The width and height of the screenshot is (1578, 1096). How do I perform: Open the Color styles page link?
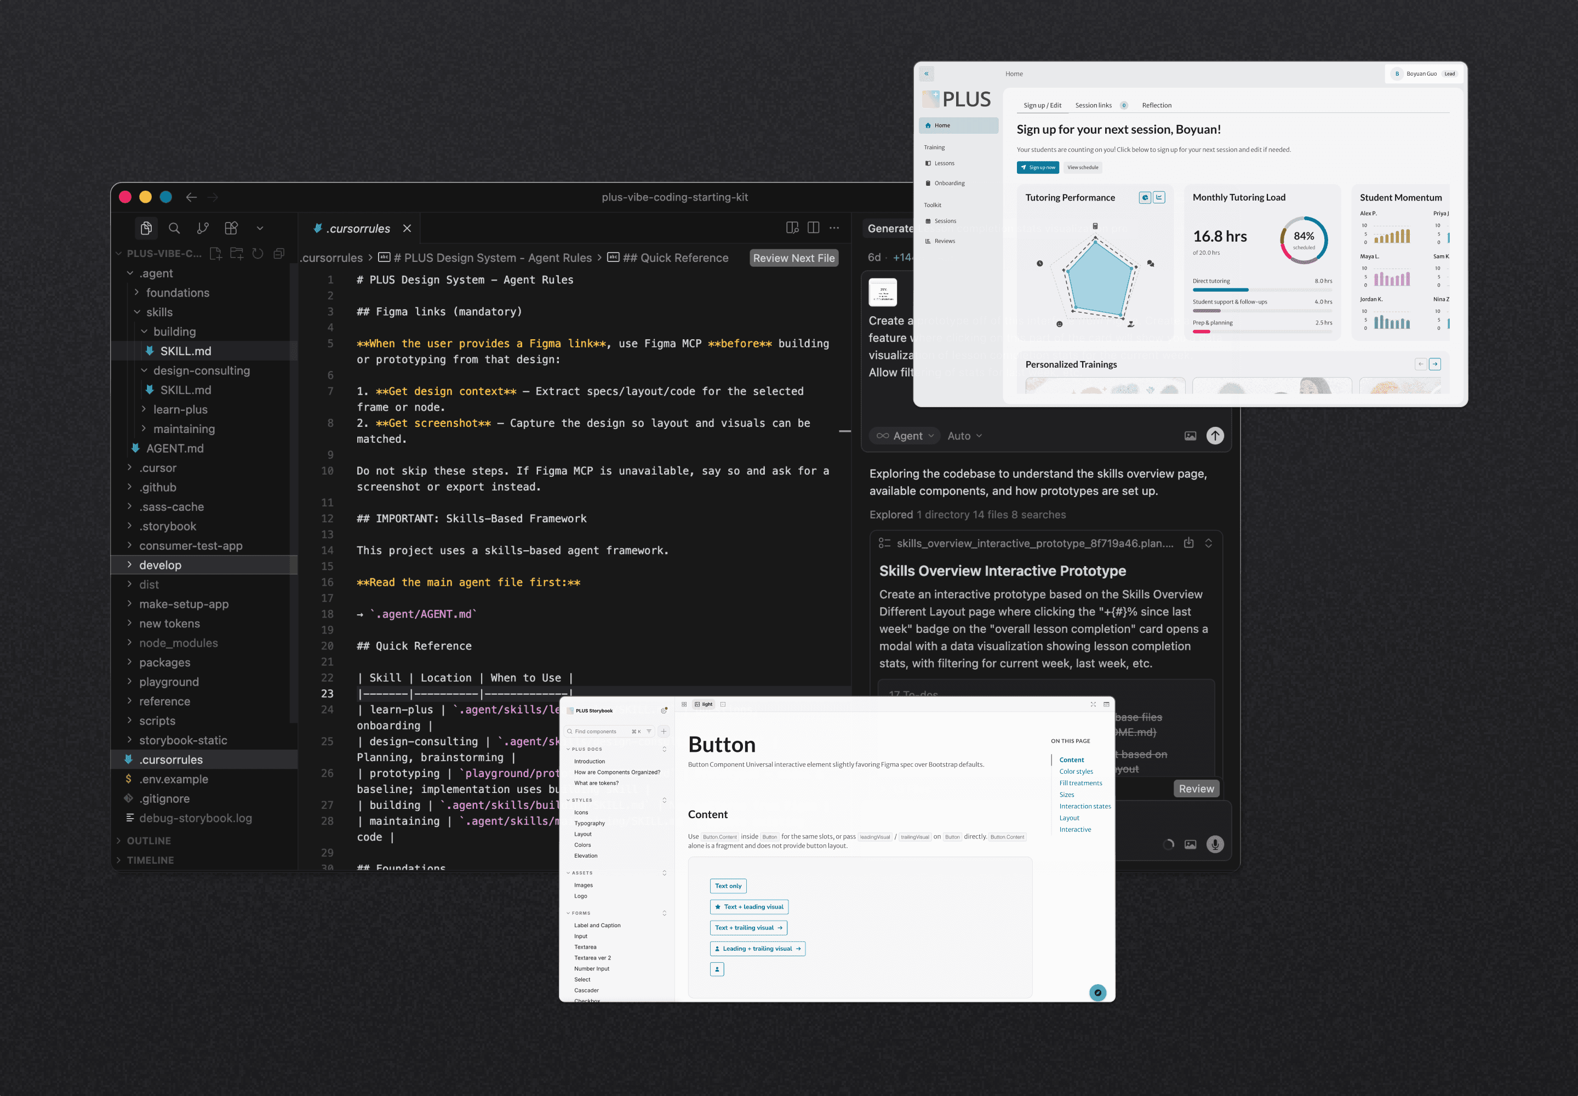tap(1076, 771)
